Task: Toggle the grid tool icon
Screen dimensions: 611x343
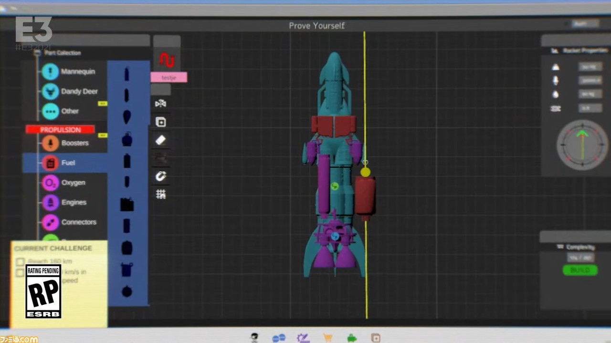Action: (x=161, y=194)
